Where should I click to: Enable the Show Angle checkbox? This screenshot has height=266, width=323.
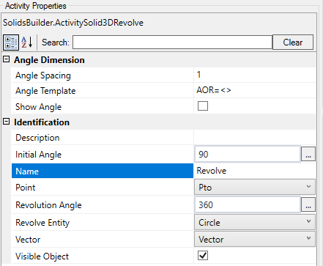[x=203, y=106]
